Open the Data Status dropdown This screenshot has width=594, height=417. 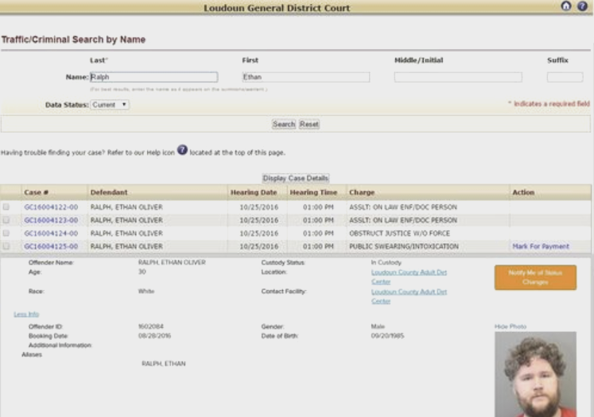pyautogui.click(x=110, y=105)
